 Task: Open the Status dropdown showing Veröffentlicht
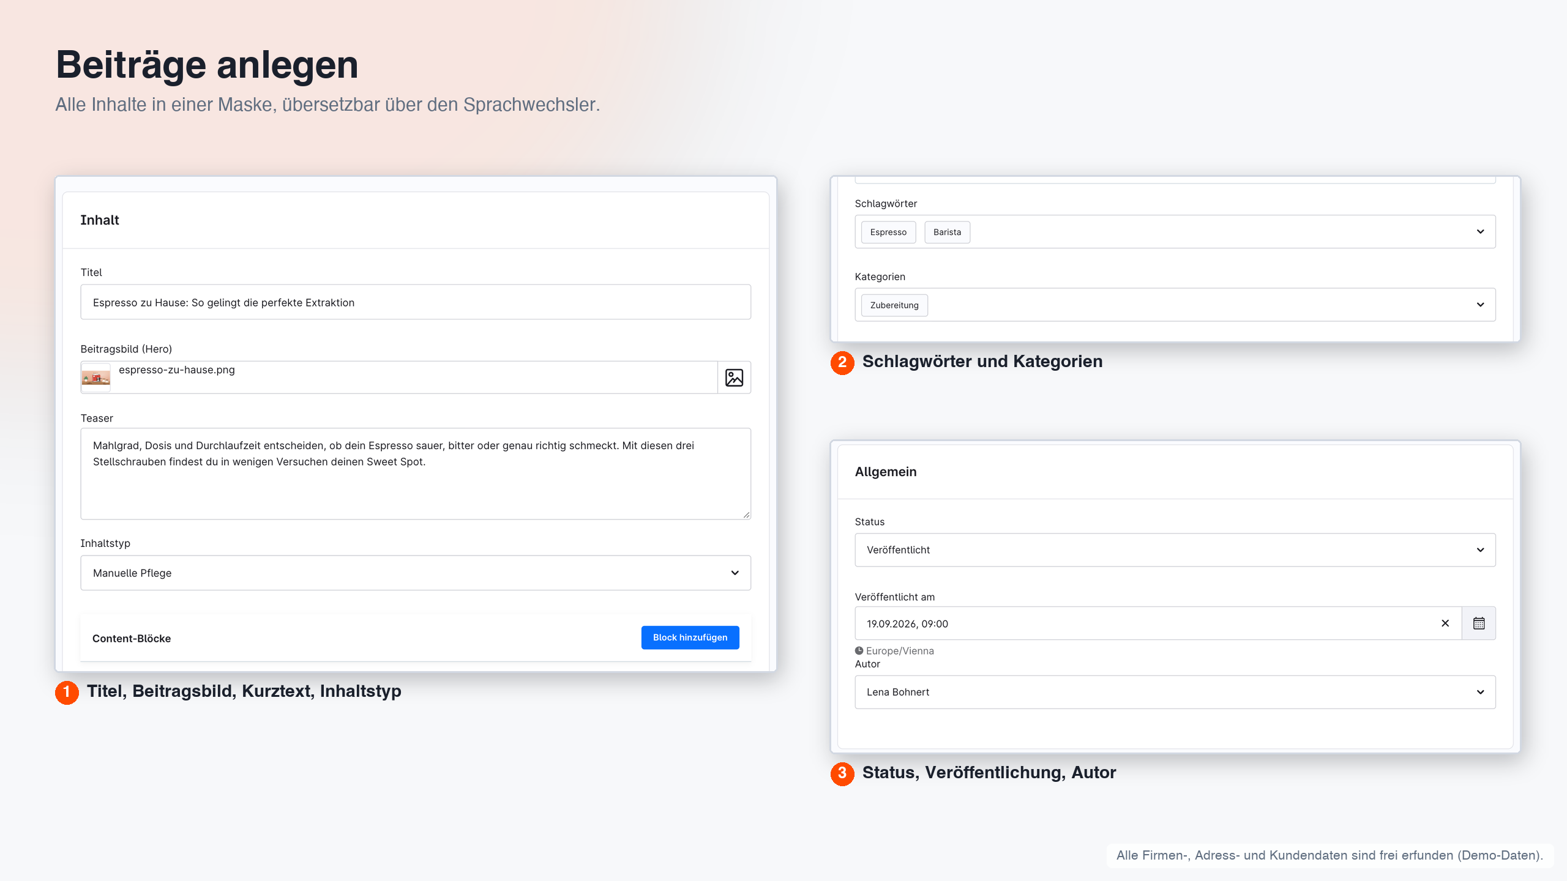[x=1175, y=550]
